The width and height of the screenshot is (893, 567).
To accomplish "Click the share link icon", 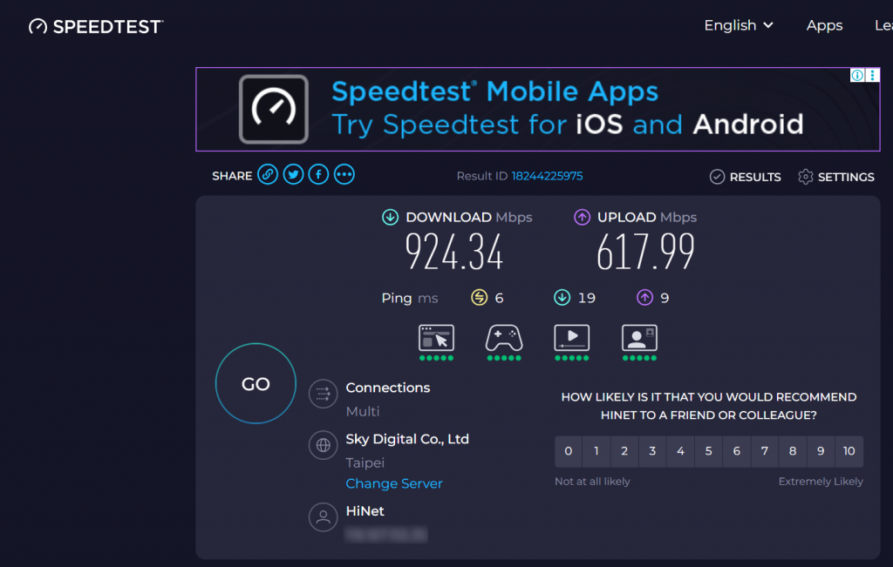I will pos(268,175).
